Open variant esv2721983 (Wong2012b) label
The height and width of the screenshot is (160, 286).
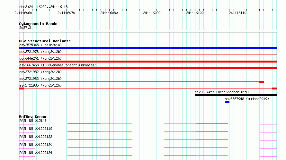point(40,79)
